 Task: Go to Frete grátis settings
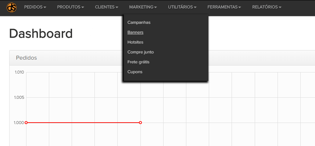click(x=139, y=62)
